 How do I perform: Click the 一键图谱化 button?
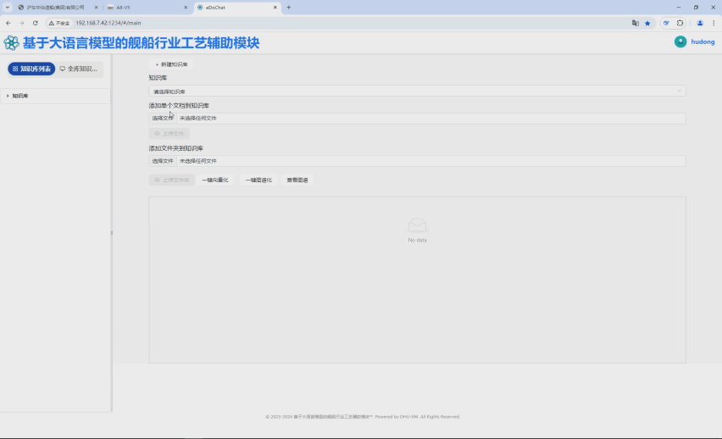[258, 180]
